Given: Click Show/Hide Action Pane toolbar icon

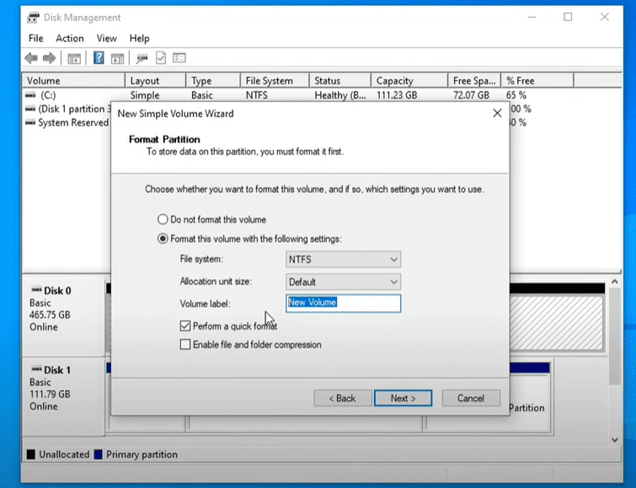Looking at the screenshot, I should [x=117, y=58].
